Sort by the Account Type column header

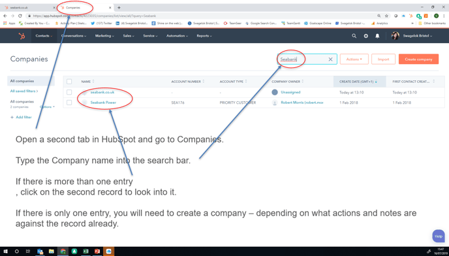click(233, 82)
